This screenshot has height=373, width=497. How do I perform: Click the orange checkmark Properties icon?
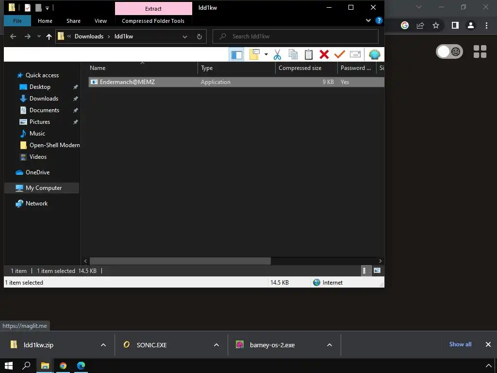coord(339,54)
